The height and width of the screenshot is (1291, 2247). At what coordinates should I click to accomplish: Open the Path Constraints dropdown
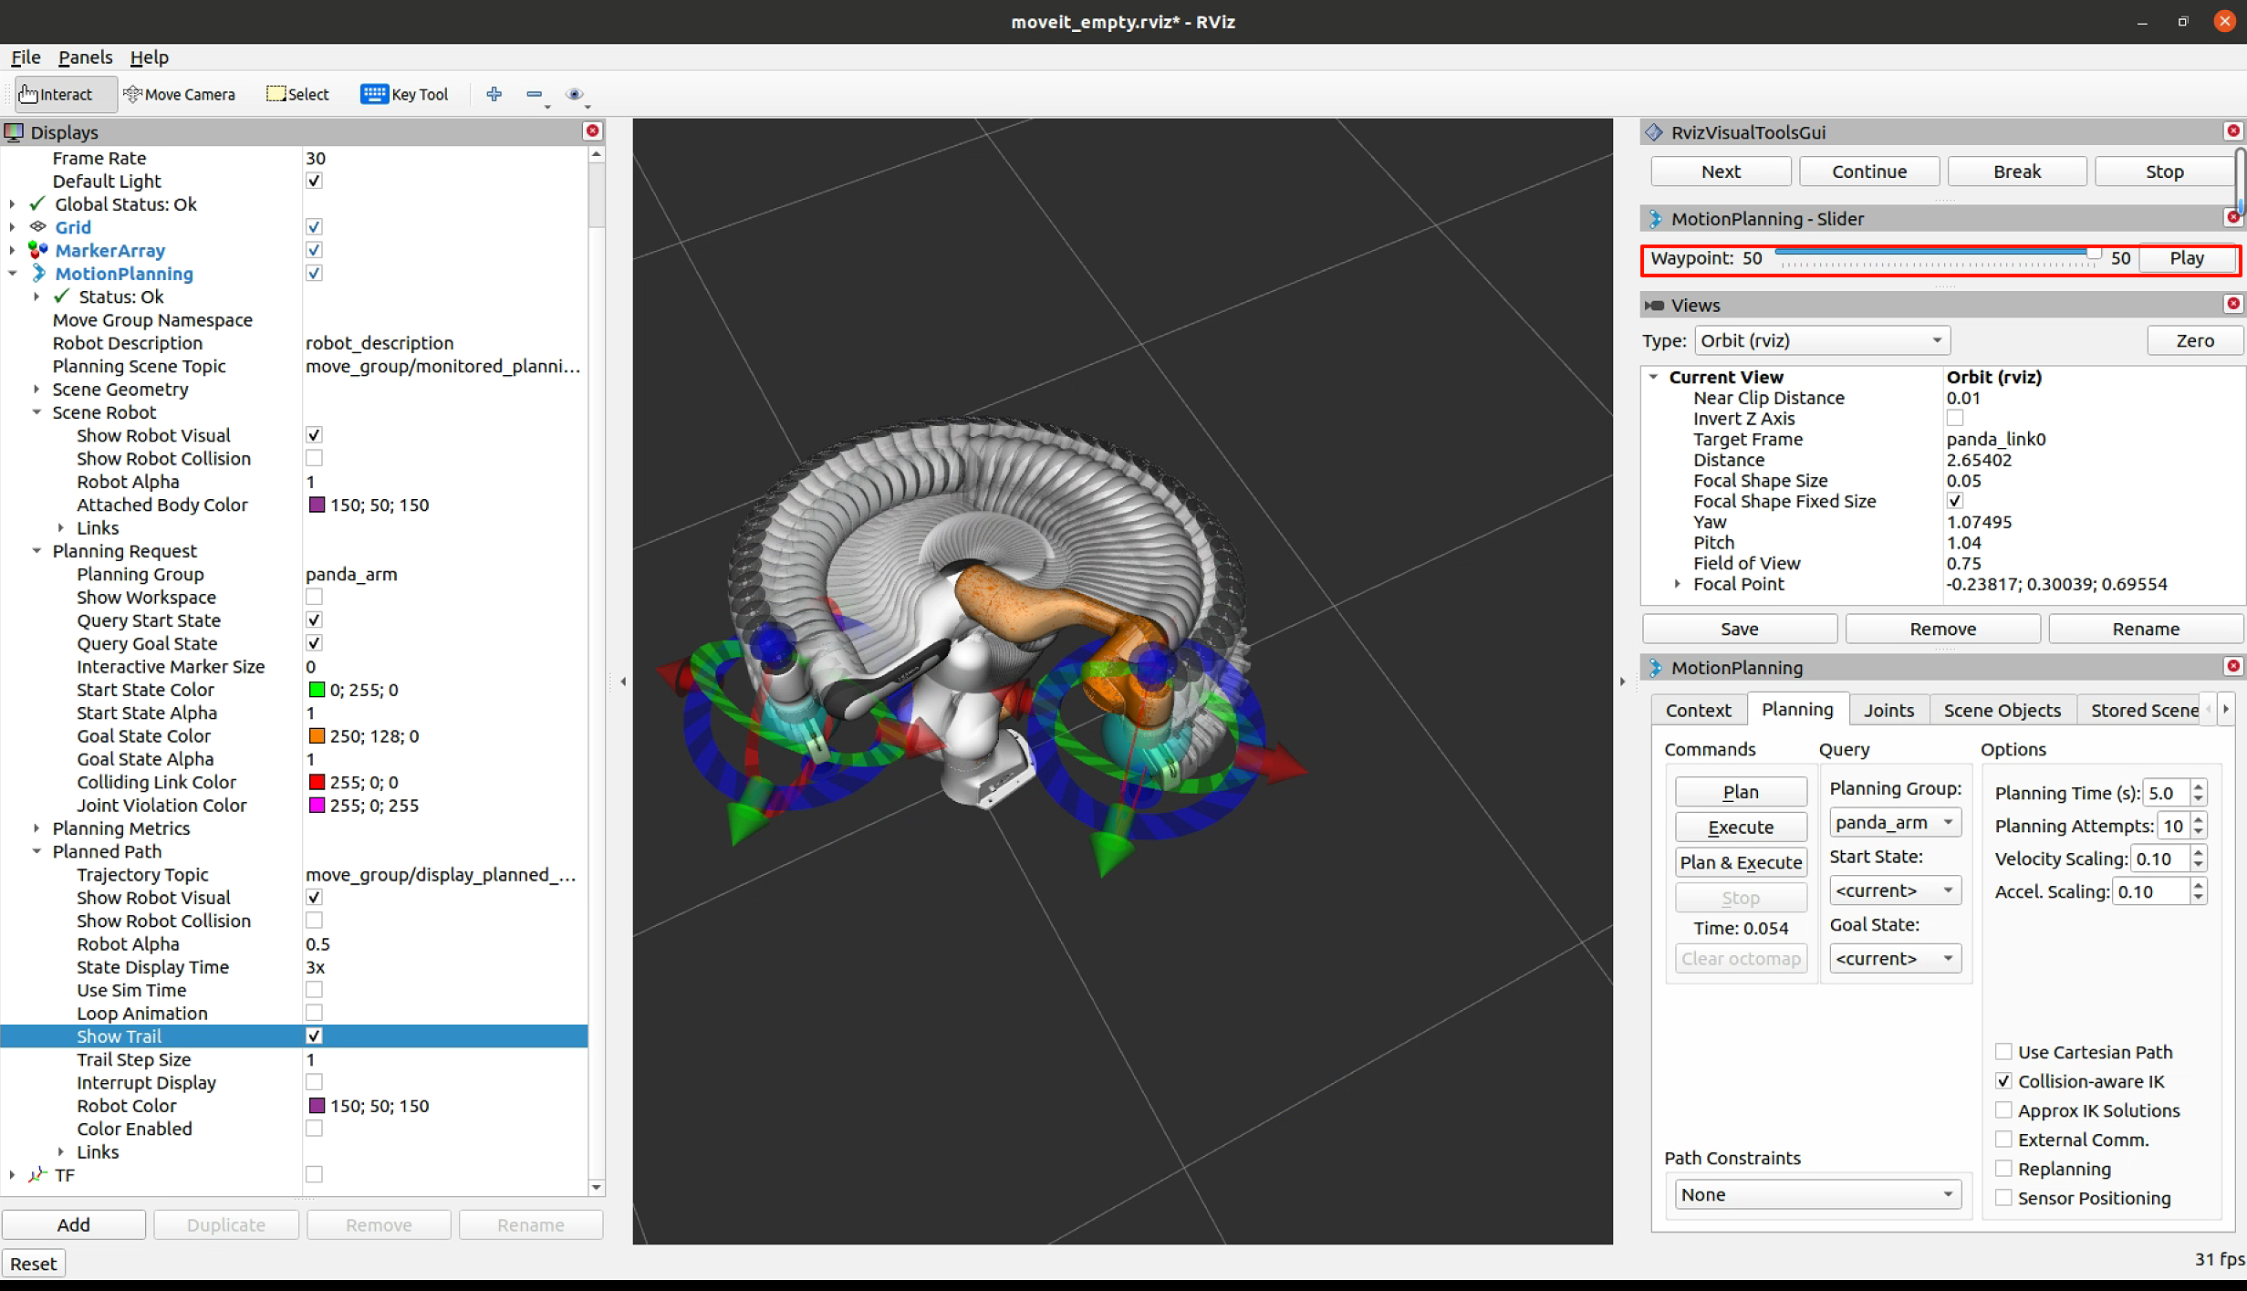(x=1815, y=1194)
